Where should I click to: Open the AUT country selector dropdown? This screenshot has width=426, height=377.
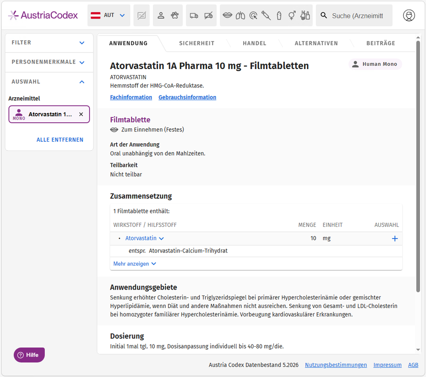point(109,15)
